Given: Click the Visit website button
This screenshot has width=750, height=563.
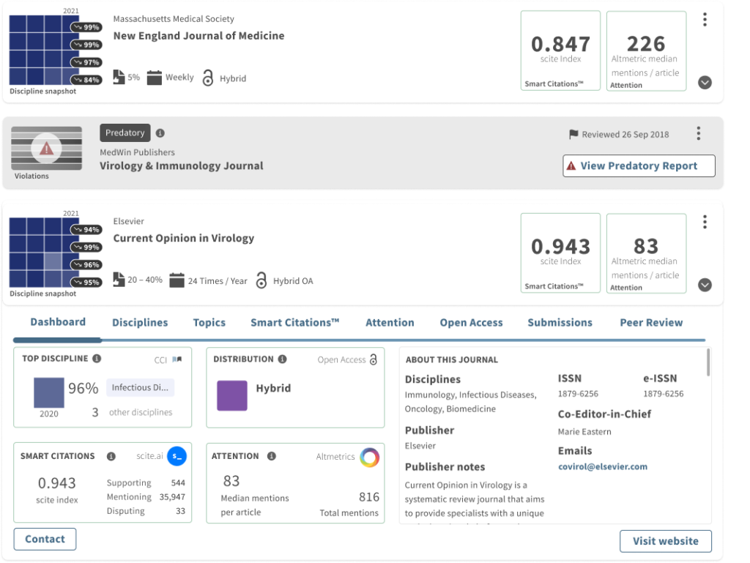Looking at the screenshot, I should tap(665, 541).
